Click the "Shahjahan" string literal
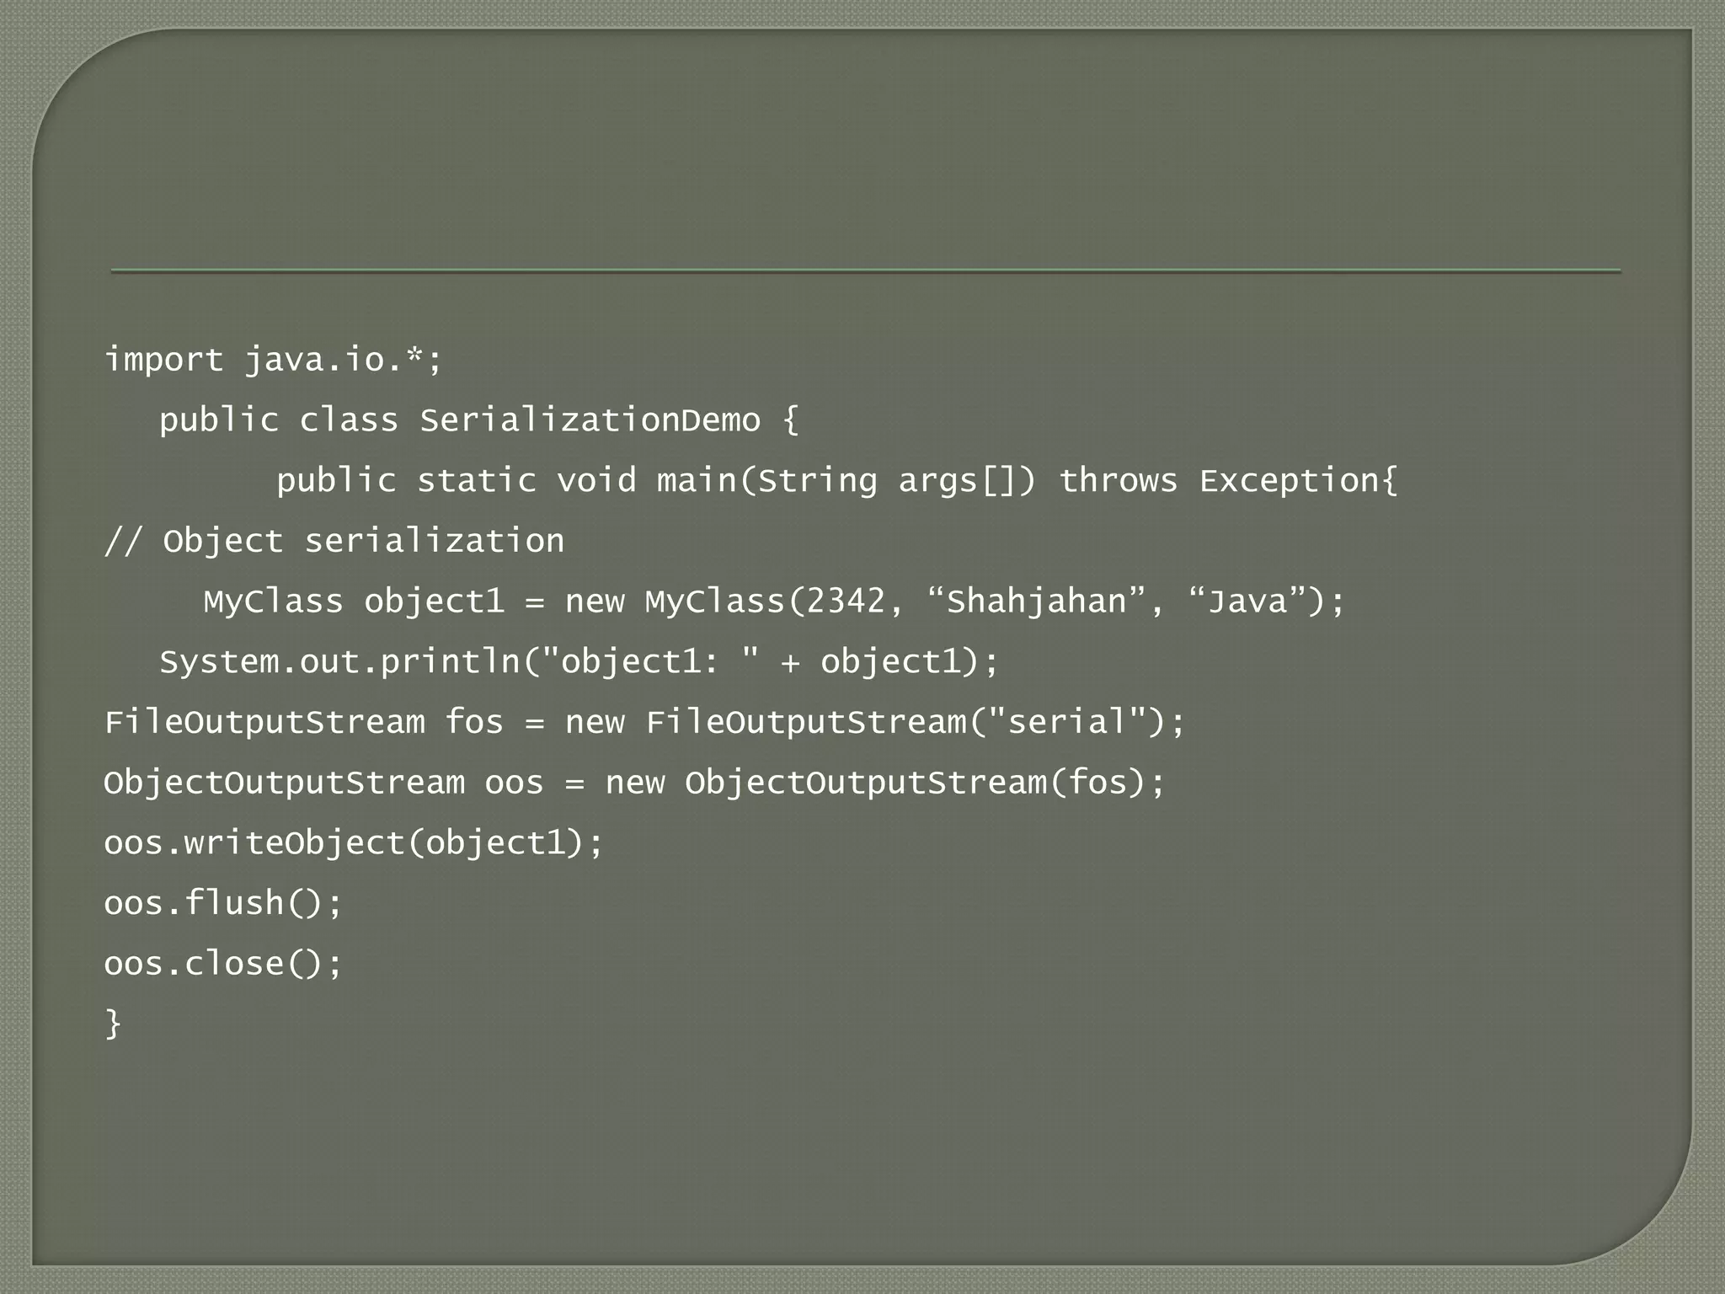 (x=1036, y=602)
